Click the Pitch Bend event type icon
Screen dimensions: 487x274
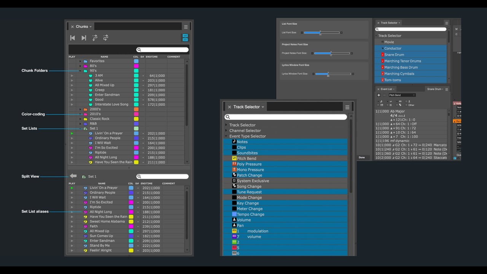click(x=234, y=158)
